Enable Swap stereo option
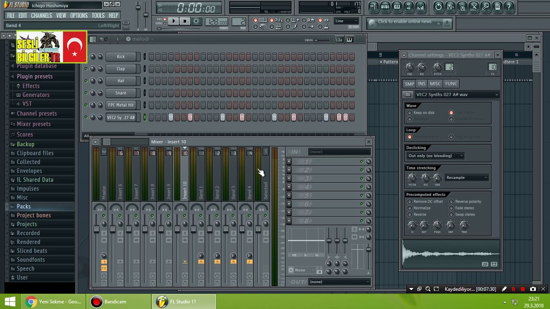 [x=451, y=214]
